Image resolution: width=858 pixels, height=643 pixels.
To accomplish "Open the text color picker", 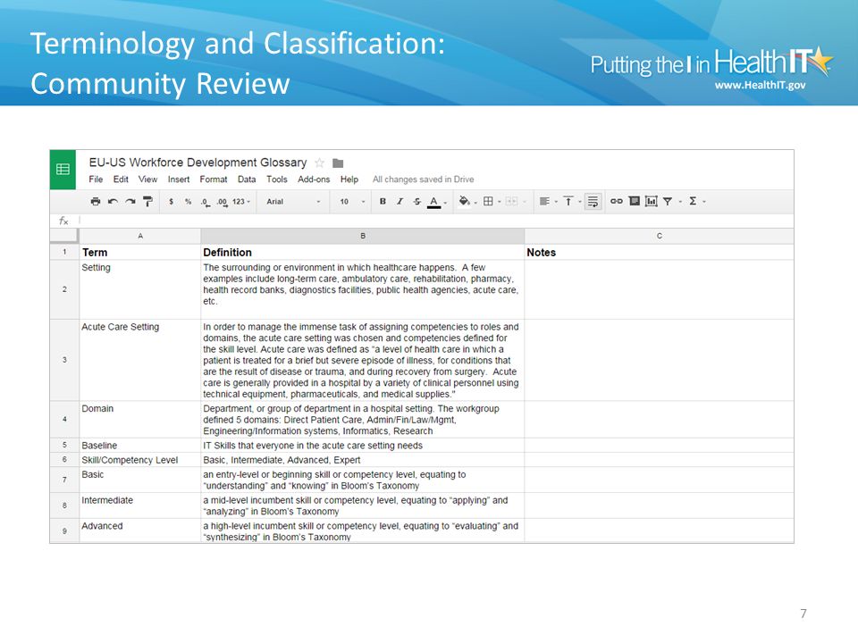I will click(436, 202).
